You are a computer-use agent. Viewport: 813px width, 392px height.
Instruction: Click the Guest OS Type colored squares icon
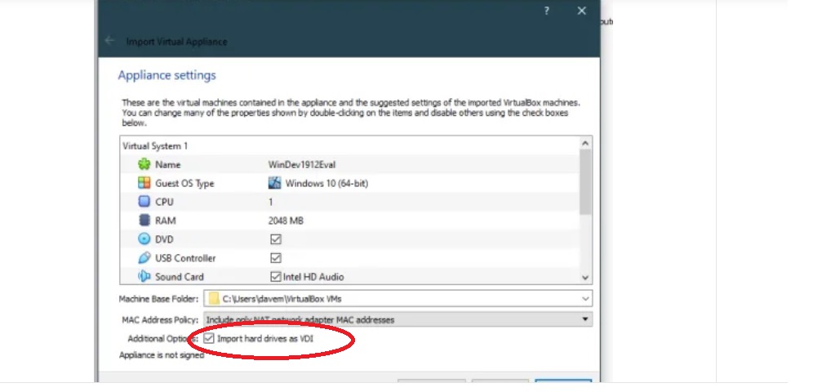[144, 183]
